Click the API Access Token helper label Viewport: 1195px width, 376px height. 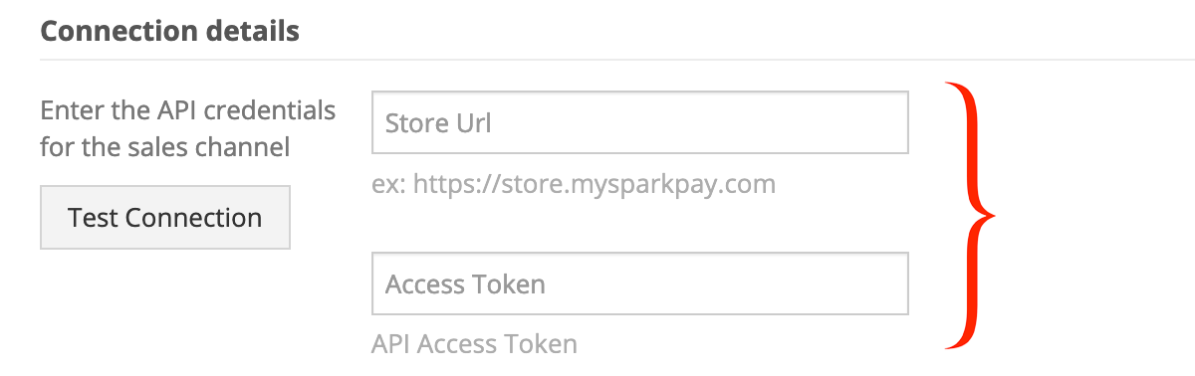[x=474, y=344]
